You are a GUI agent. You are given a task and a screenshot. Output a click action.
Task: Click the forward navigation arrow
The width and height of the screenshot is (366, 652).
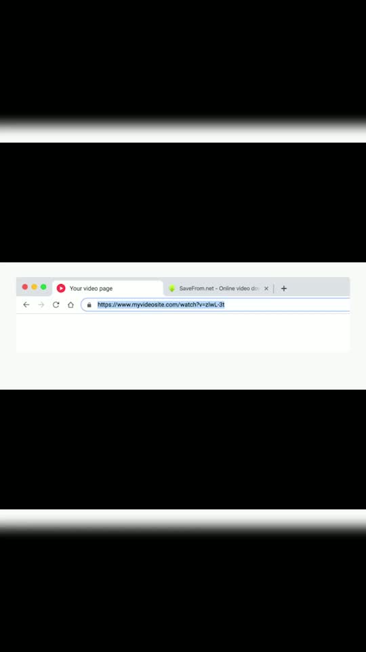(x=41, y=305)
